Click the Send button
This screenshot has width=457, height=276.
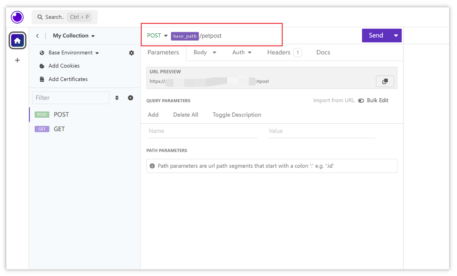click(x=376, y=35)
